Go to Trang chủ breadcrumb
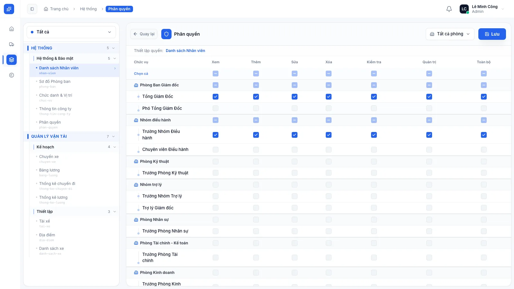 tap(56, 9)
